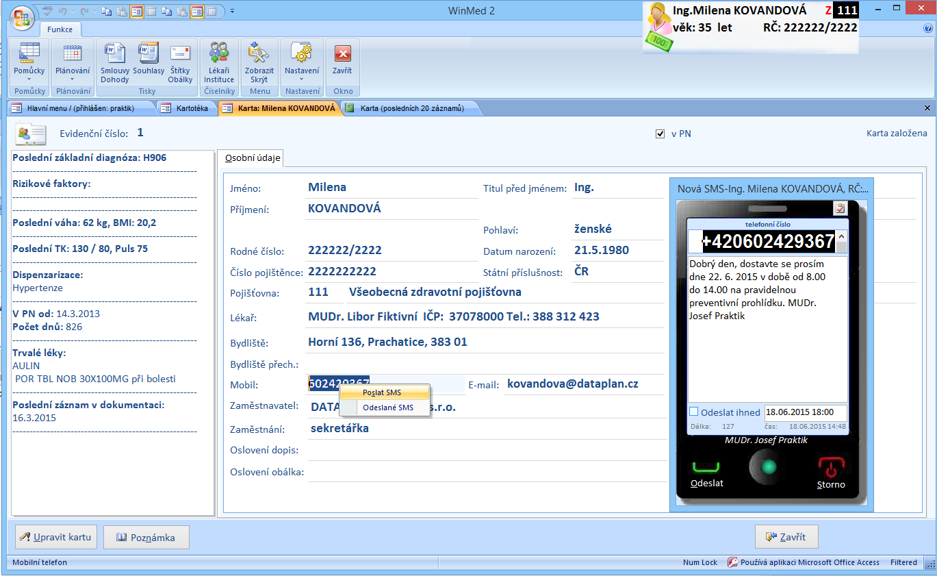Open the Redo history dropdown arrow
Image resolution: width=937 pixels, height=576 pixels.
[94, 11]
